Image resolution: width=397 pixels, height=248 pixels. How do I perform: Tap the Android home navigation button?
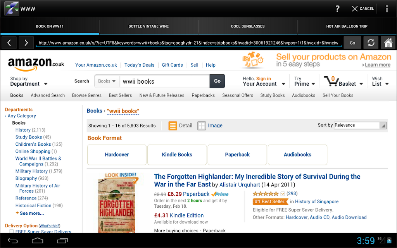click(x=38, y=241)
